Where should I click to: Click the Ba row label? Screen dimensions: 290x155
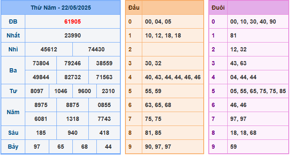pyautogui.click(x=13, y=70)
